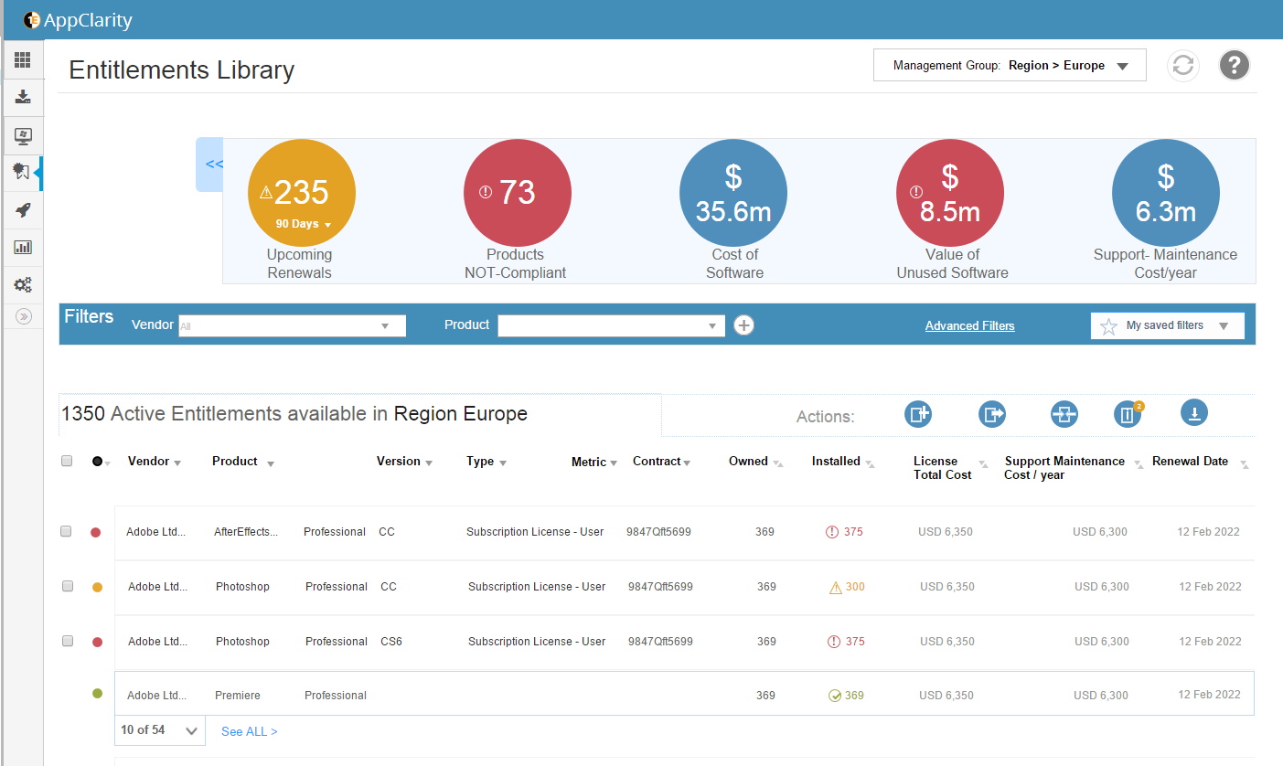Tick the checkbox on the AfterEffects row
This screenshot has height=766, width=1283.
point(66,531)
